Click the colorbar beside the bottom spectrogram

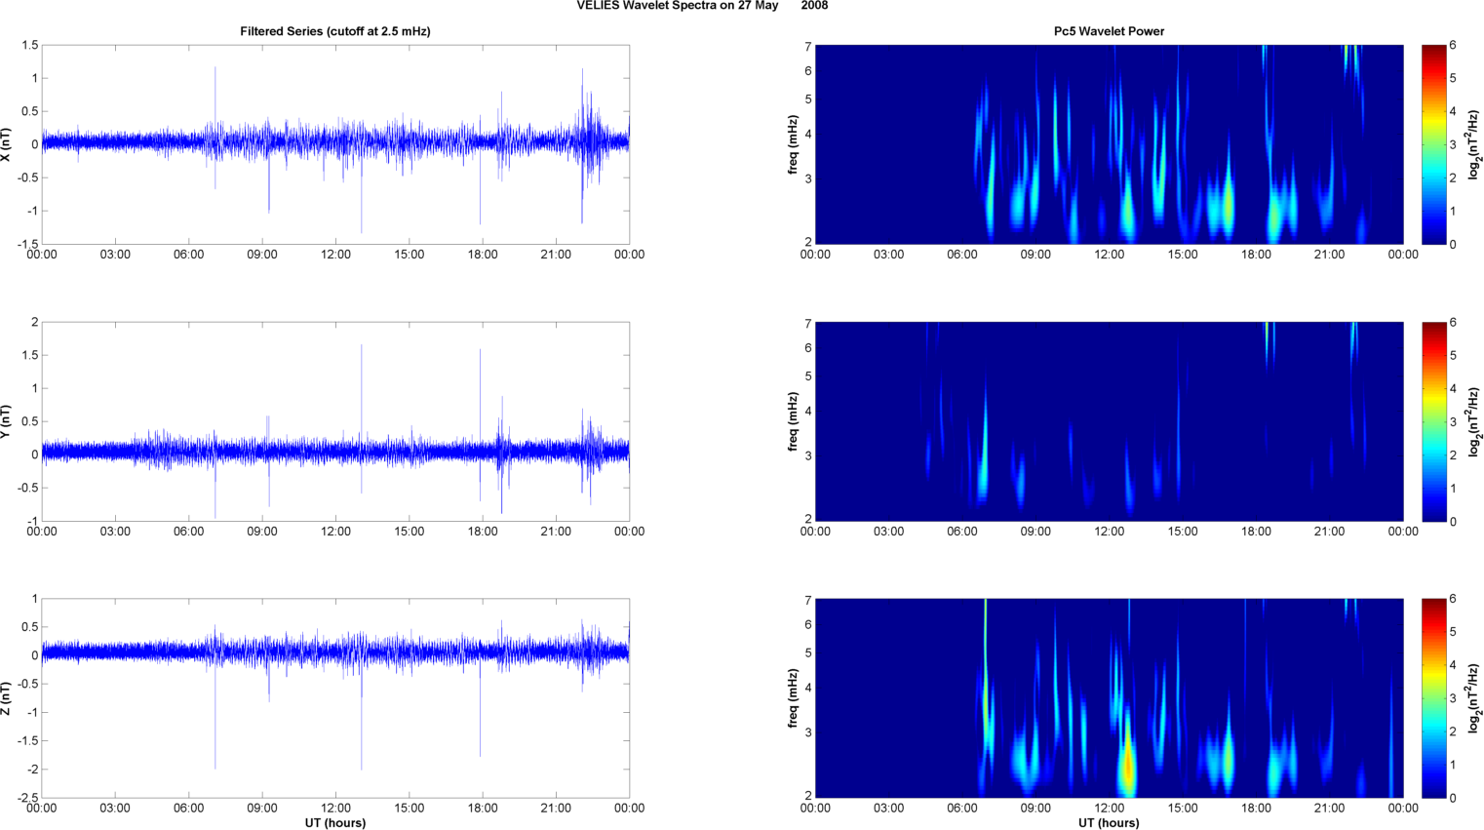tap(1433, 698)
